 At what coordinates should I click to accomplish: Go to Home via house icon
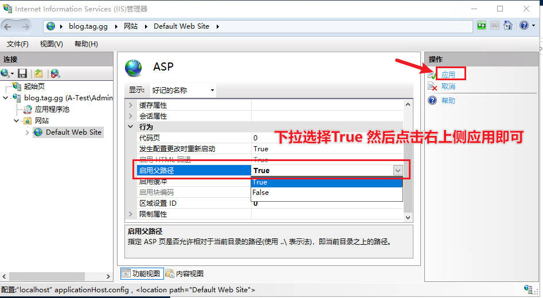coord(508,26)
